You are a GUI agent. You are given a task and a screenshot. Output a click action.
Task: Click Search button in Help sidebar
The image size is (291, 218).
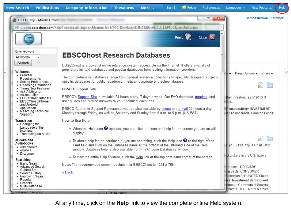point(23,63)
